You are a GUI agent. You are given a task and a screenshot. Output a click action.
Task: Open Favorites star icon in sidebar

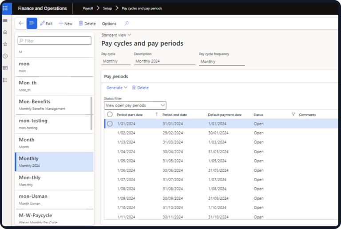(5, 44)
